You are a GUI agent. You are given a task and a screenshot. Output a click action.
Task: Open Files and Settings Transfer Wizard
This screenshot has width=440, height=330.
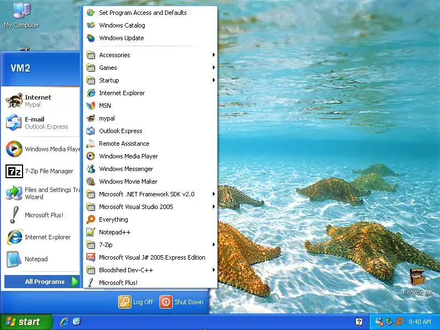pos(42,193)
